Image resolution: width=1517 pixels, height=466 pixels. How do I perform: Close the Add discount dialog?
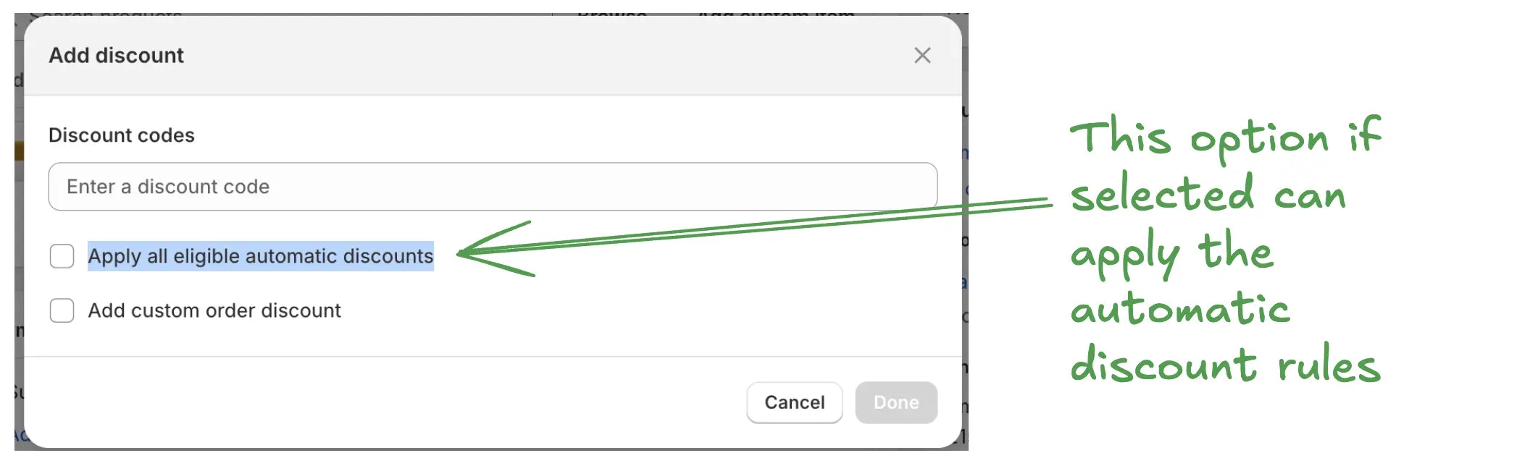922,55
